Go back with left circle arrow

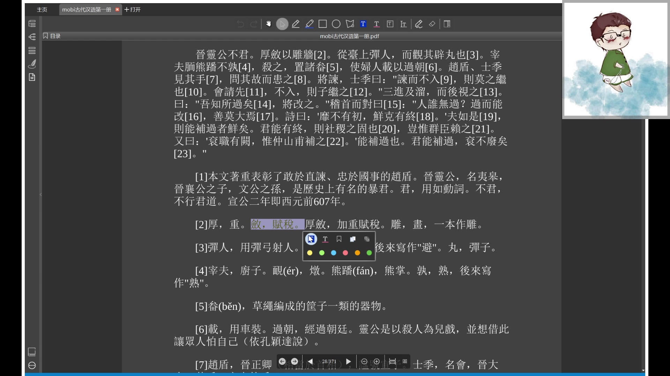[x=282, y=362]
